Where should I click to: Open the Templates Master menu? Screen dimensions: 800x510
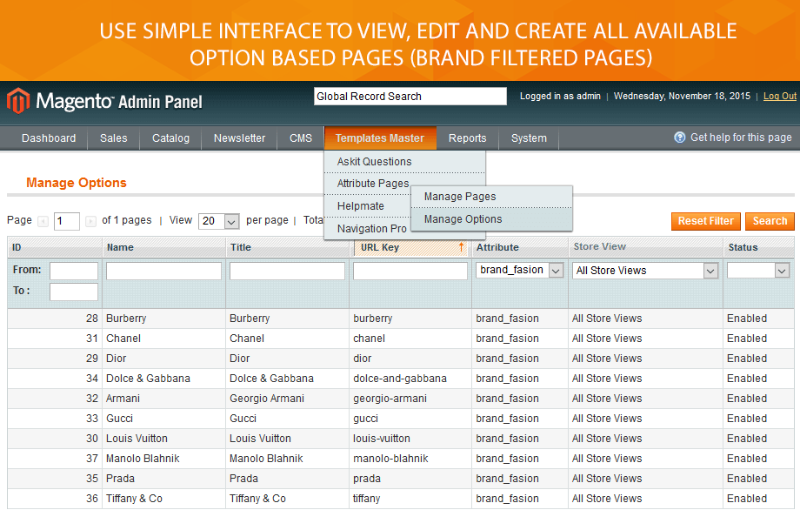click(380, 138)
